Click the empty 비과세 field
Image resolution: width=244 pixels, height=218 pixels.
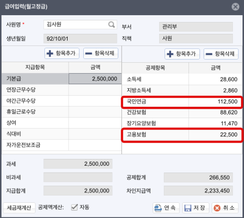point(78,177)
